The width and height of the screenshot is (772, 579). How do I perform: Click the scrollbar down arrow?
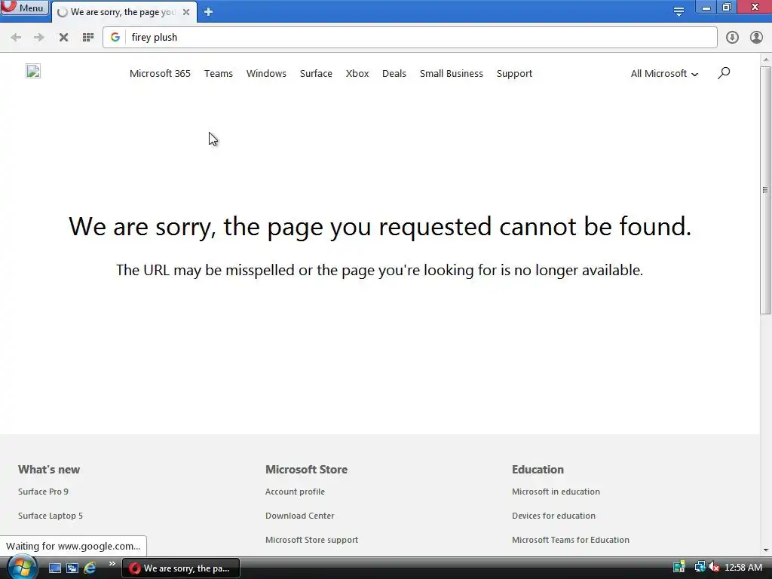pos(766,550)
